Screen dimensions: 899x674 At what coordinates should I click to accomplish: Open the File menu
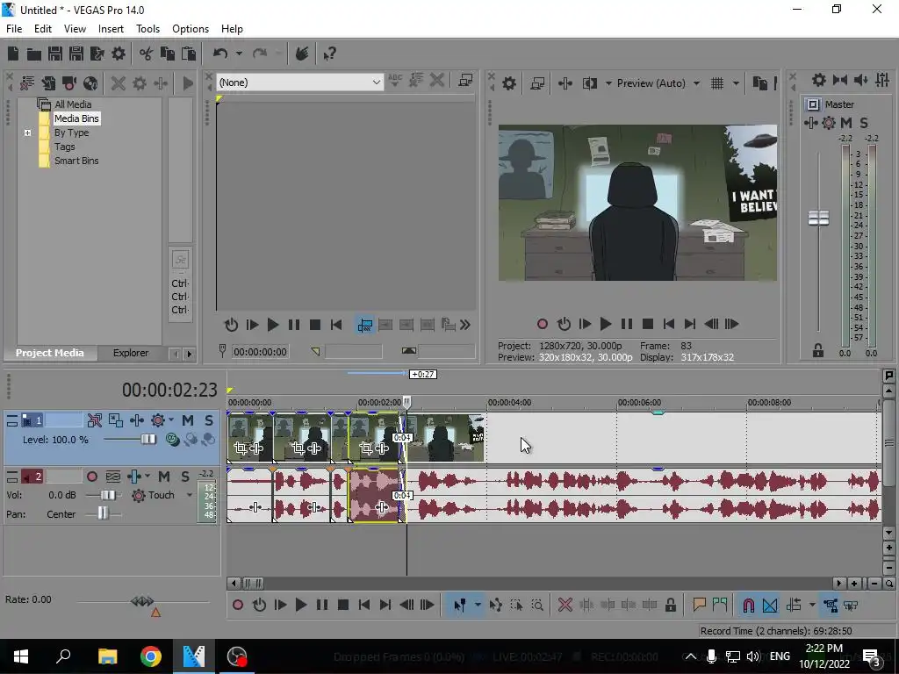[x=14, y=29]
